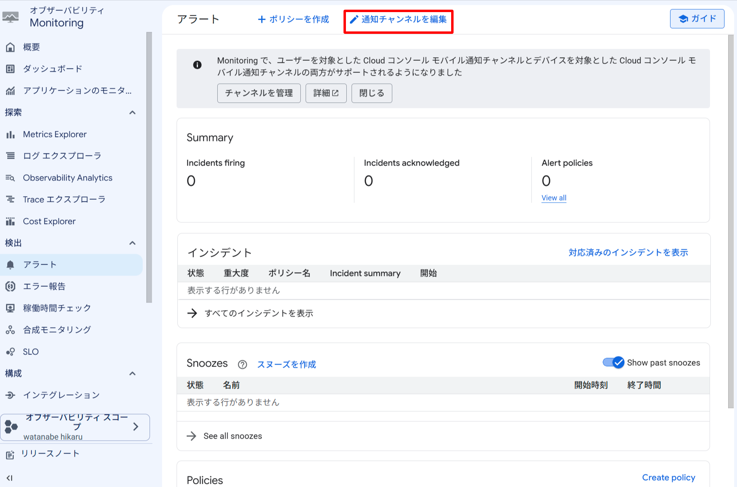Image resolution: width=737 pixels, height=487 pixels.
Task: Click the arrow icon beside すべてのインシデントを表示
Action: (x=192, y=313)
